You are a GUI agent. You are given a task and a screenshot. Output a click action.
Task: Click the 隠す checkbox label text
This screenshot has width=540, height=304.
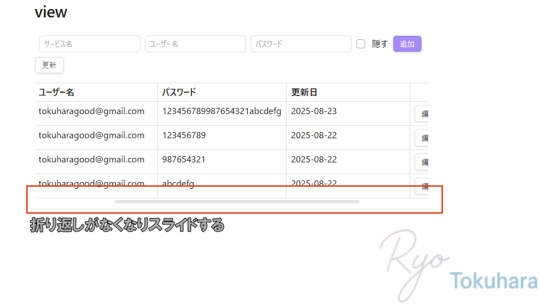(x=380, y=44)
